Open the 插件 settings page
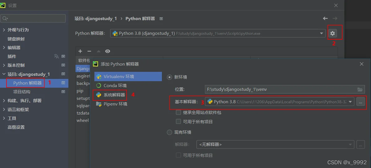 pos(12,57)
